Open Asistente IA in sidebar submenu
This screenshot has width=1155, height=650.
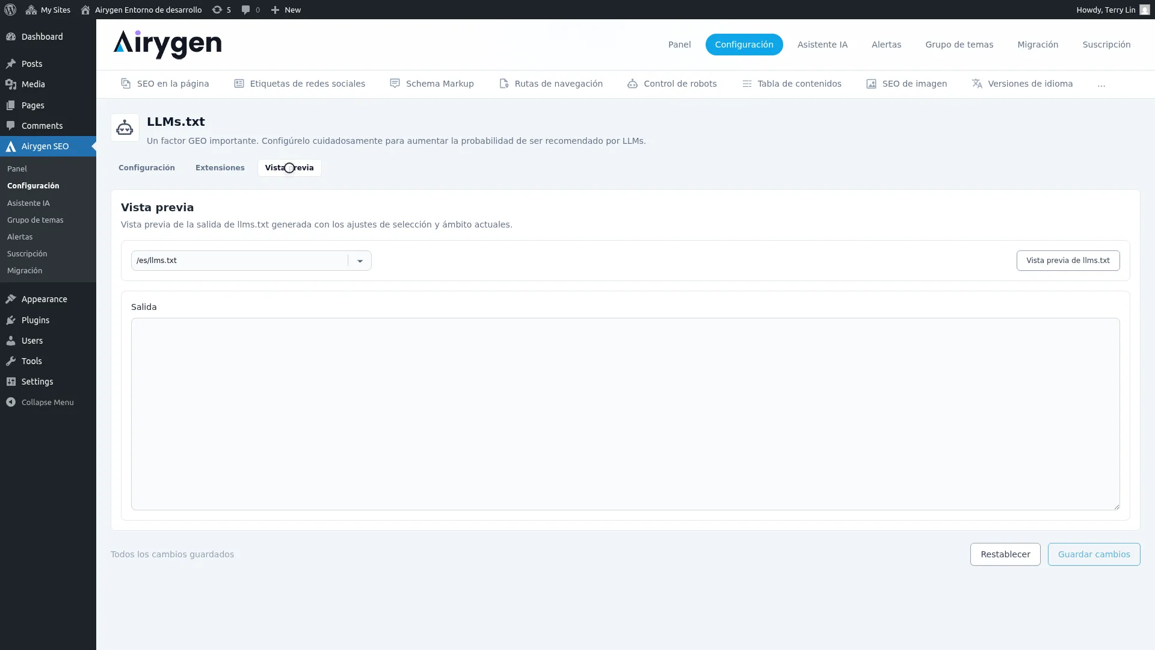click(28, 203)
